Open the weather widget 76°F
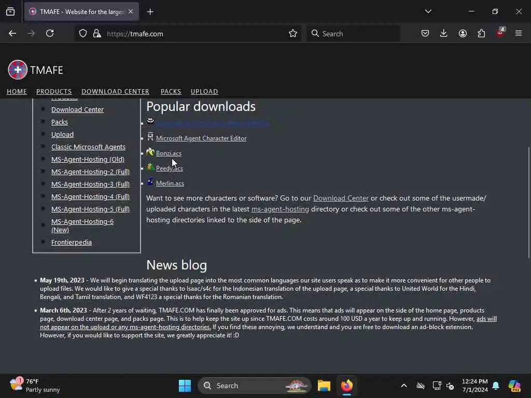The width and height of the screenshot is (531, 398). click(x=35, y=386)
